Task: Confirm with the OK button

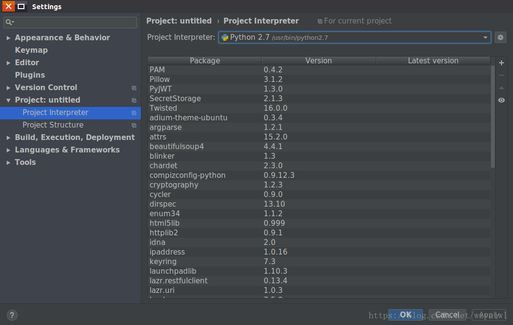Action: [x=405, y=314]
